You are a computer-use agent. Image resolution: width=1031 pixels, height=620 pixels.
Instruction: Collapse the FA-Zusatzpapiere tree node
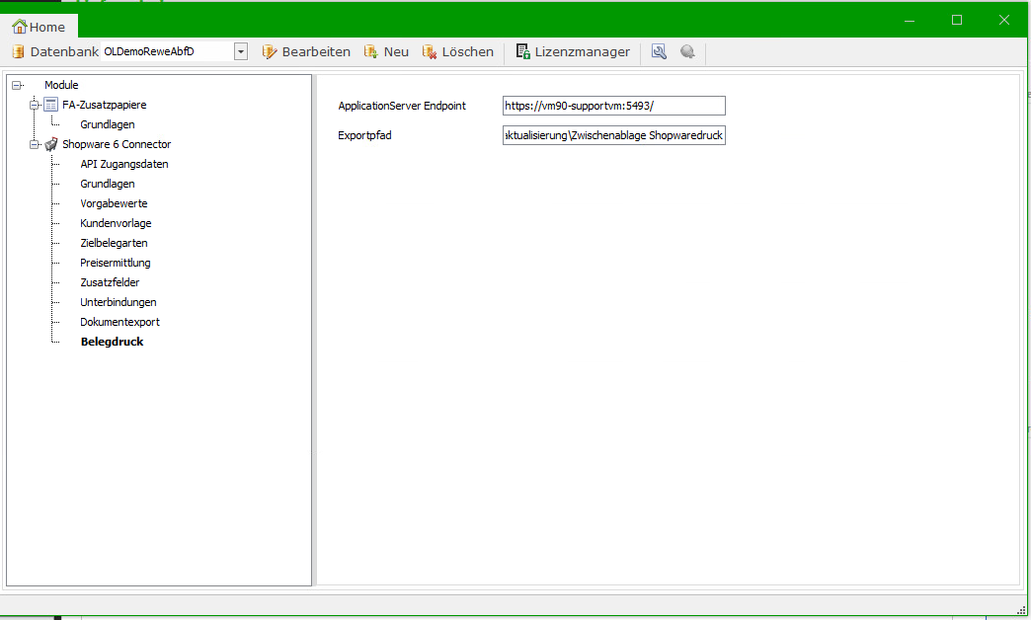35,105
